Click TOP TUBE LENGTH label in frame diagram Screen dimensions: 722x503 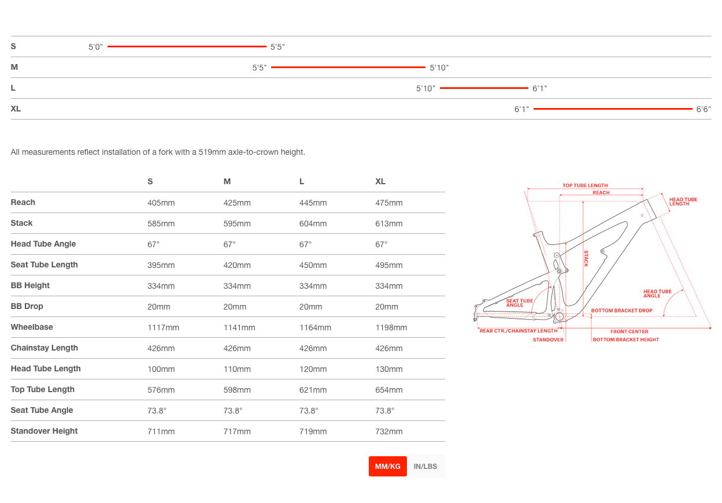click(x=585, y=185)
